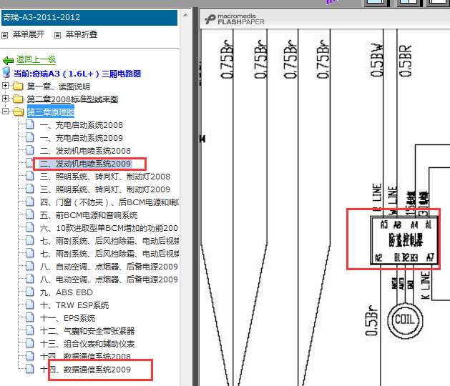Click the COIL symbol in the diagram
This screenshot has height=386, width=450.
(405, 320)
